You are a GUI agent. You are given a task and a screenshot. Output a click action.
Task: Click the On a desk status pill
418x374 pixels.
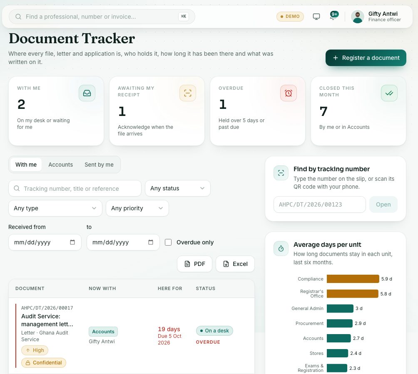pyautogui.click(x=214, y=331)
